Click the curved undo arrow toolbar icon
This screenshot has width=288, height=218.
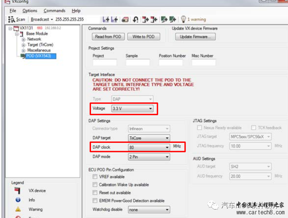136,19
